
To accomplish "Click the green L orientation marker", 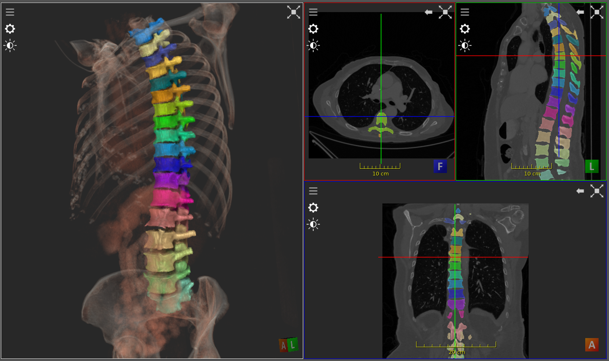I will tap(592, 166).
